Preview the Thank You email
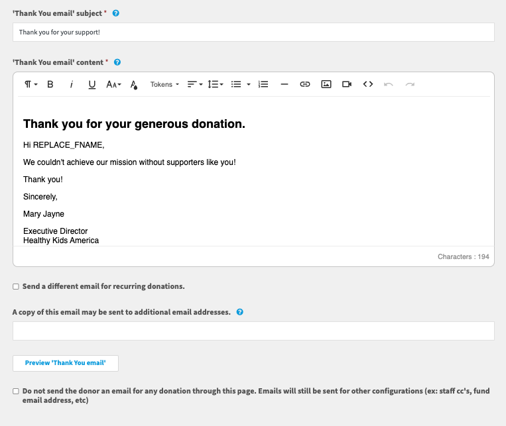Screen dimensions: 506x426 tap(66, 363)
